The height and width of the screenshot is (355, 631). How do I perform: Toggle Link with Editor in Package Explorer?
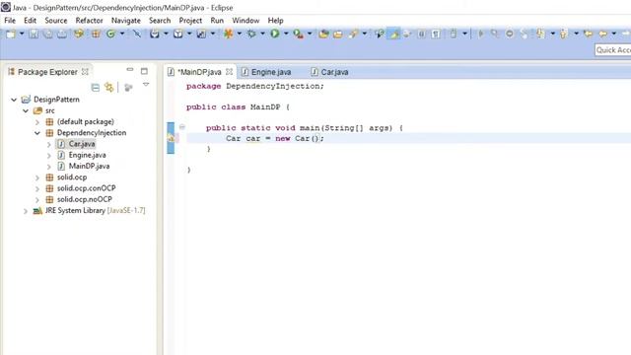109,88
